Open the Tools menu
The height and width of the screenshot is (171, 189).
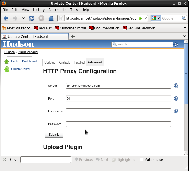click(74, 10)
